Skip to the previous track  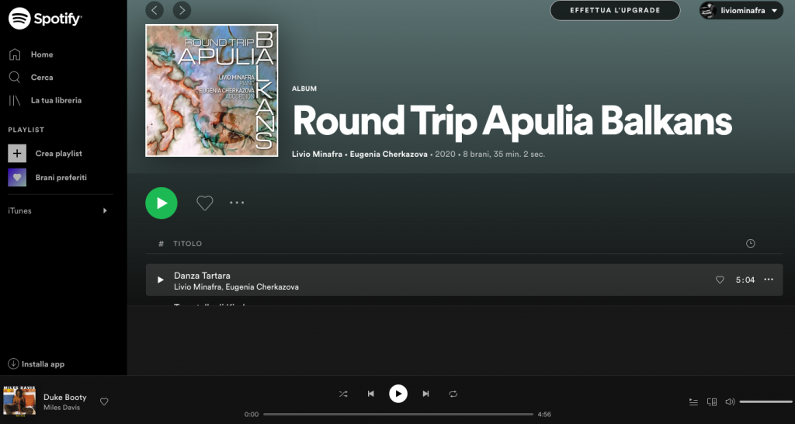pyautogui.click(x=370, y=394)
